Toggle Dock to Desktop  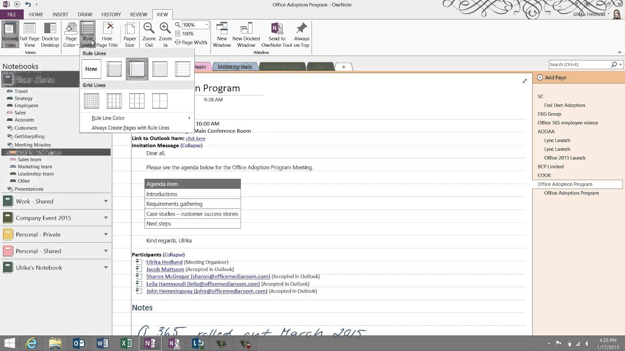pos(50,35)
